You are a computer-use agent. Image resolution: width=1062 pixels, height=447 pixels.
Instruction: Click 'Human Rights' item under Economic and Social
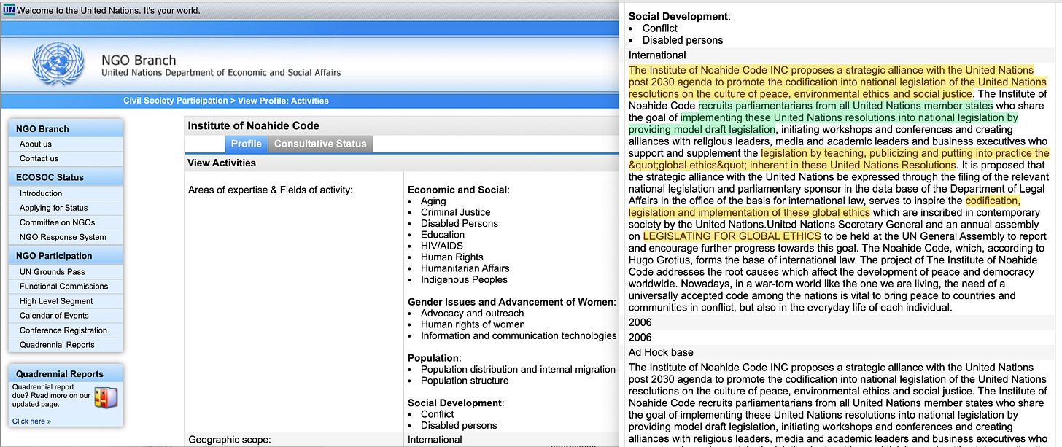click(452, 257)
